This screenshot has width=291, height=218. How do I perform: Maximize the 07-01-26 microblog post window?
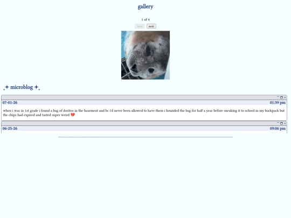click(281, 97)
